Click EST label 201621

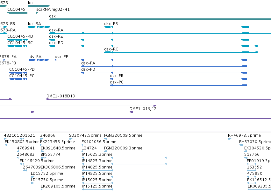[27, 135]
